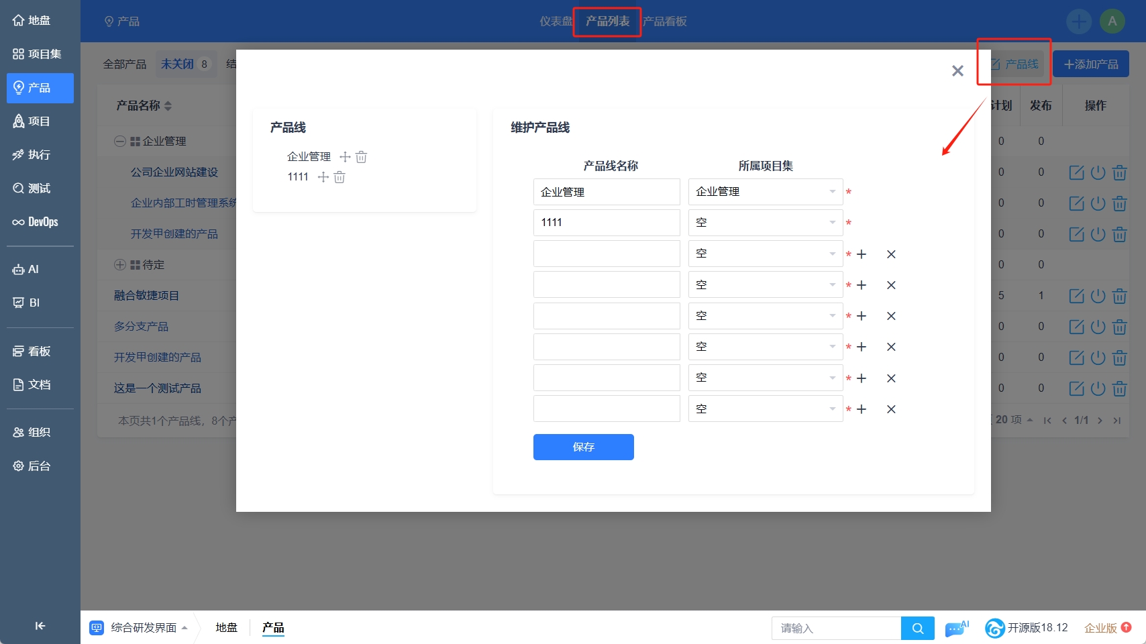Open 组织 module in the sidebar

(32, 433)
